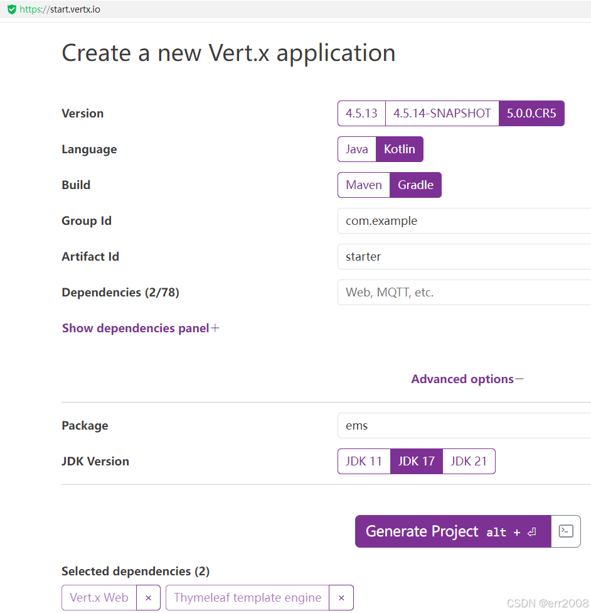Click the Selected dependencies (2) heading
The width and height of the screenshot is (591, 613).
coord(136,571)
